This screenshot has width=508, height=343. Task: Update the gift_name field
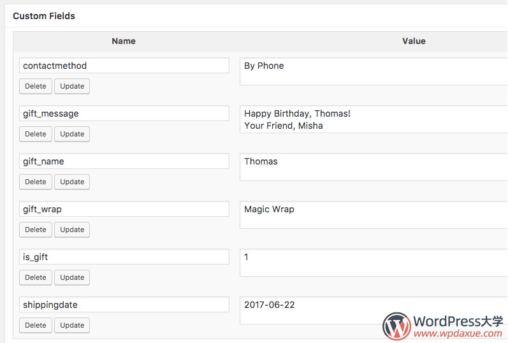point(72,182)
